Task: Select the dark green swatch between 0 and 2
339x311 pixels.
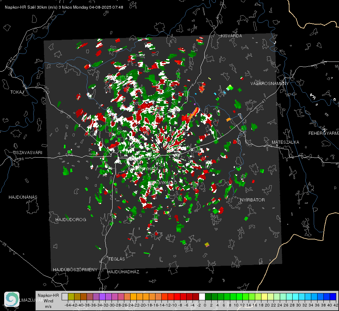Action: [x=208, y=296]
